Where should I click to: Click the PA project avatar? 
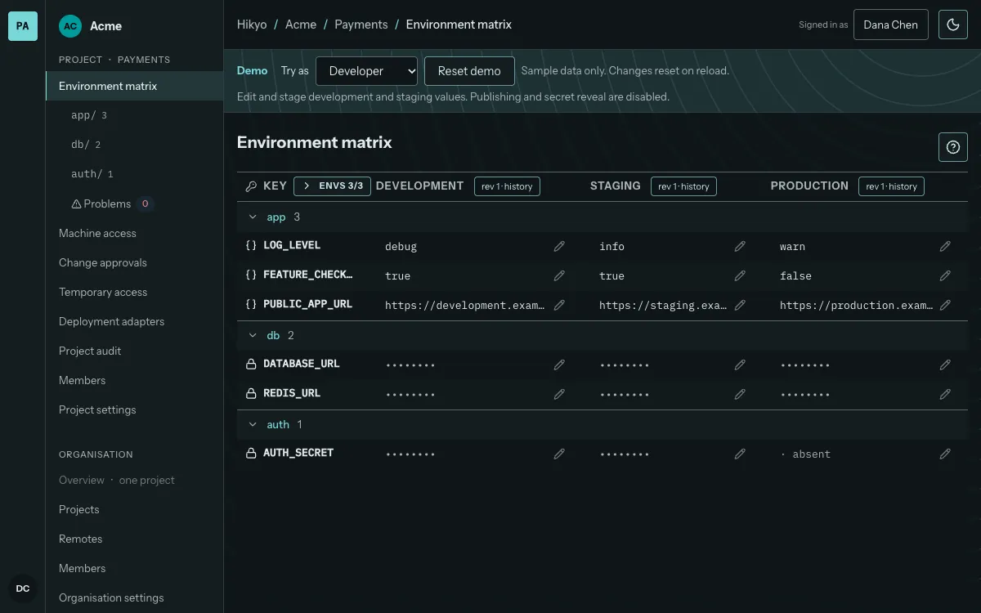23,26
